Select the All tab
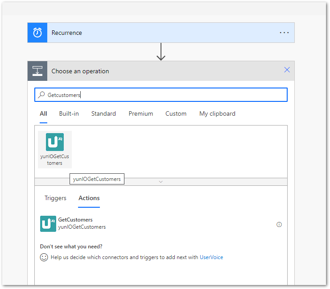330x289 pixels. 43,114
